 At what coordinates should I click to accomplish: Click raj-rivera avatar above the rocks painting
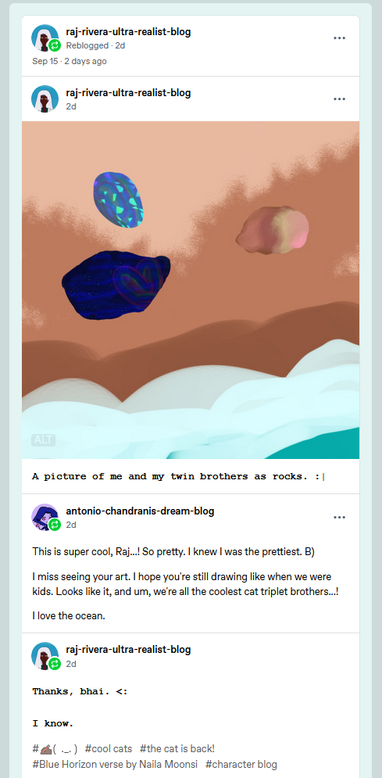(x=45, y=99)
